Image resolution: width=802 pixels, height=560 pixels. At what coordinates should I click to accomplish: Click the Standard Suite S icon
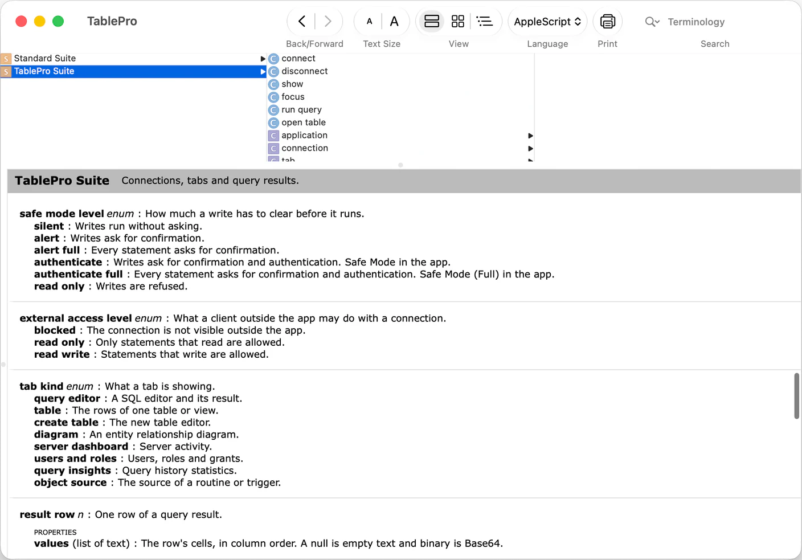pos(6,59)
